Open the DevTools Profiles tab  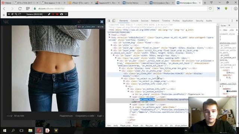click(x=176, y=21)
